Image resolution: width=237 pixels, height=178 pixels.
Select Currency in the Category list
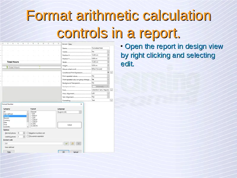tap(15, 120)
